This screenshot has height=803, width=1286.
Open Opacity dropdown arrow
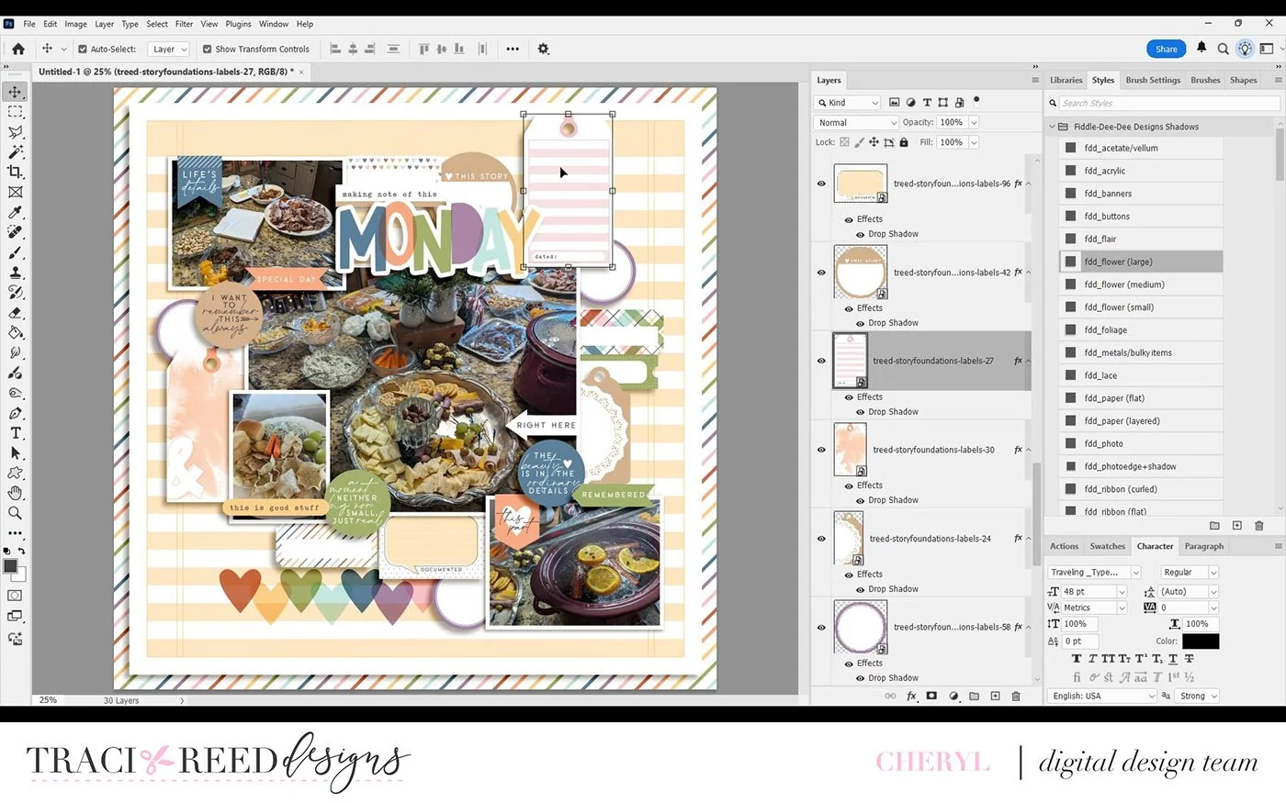[974, 122]
